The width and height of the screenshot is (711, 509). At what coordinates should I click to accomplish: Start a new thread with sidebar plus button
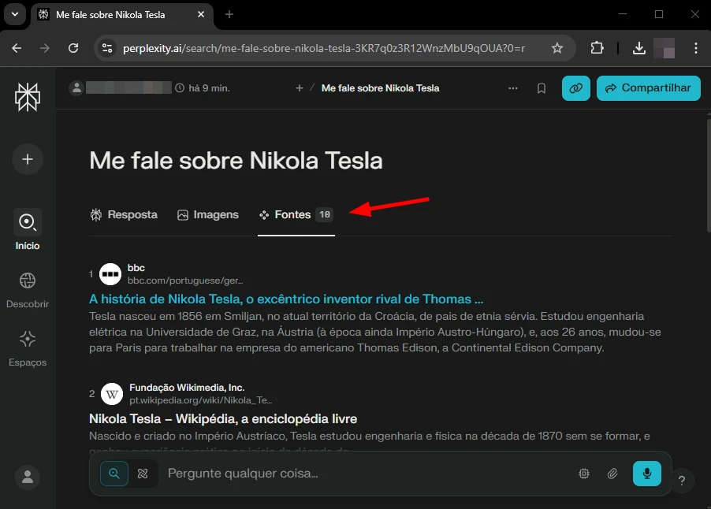[x=28, y=159]
